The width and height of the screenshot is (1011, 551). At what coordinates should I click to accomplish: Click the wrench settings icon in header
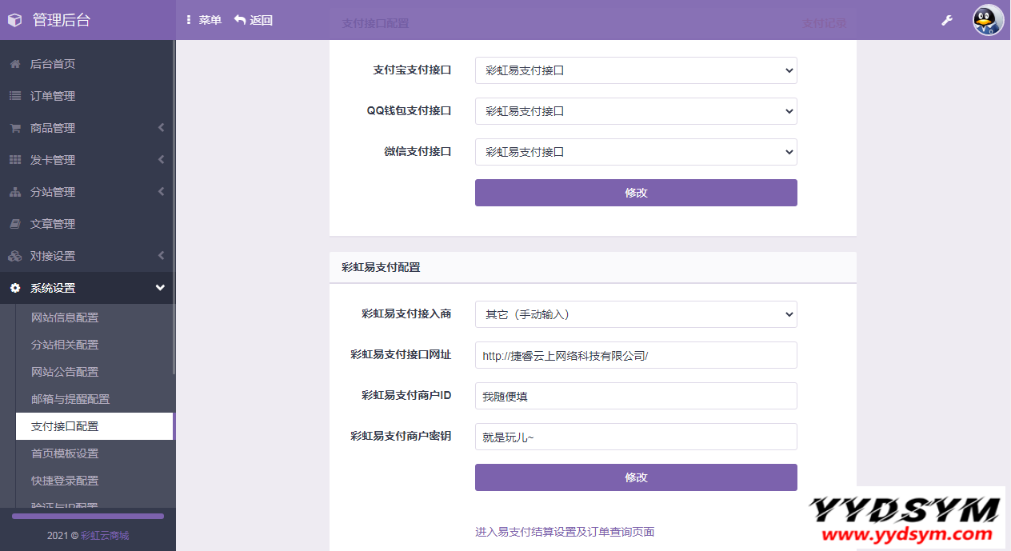[947, 20]
